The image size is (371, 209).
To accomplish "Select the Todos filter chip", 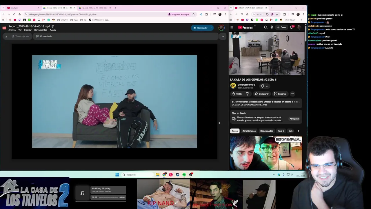I will (235, 131).
